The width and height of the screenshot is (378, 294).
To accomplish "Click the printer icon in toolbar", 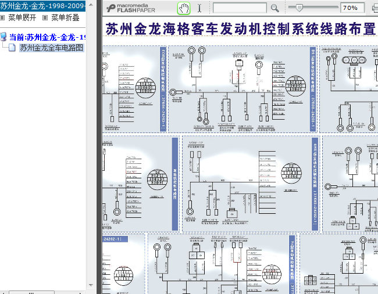I will pos(375,9).
